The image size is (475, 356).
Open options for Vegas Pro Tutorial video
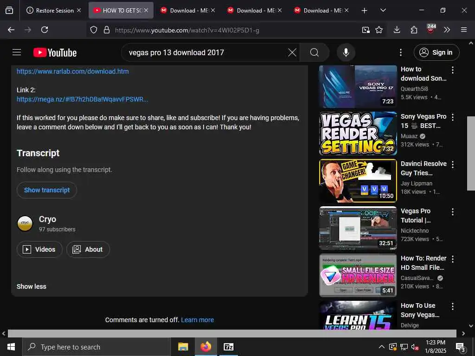453,212
